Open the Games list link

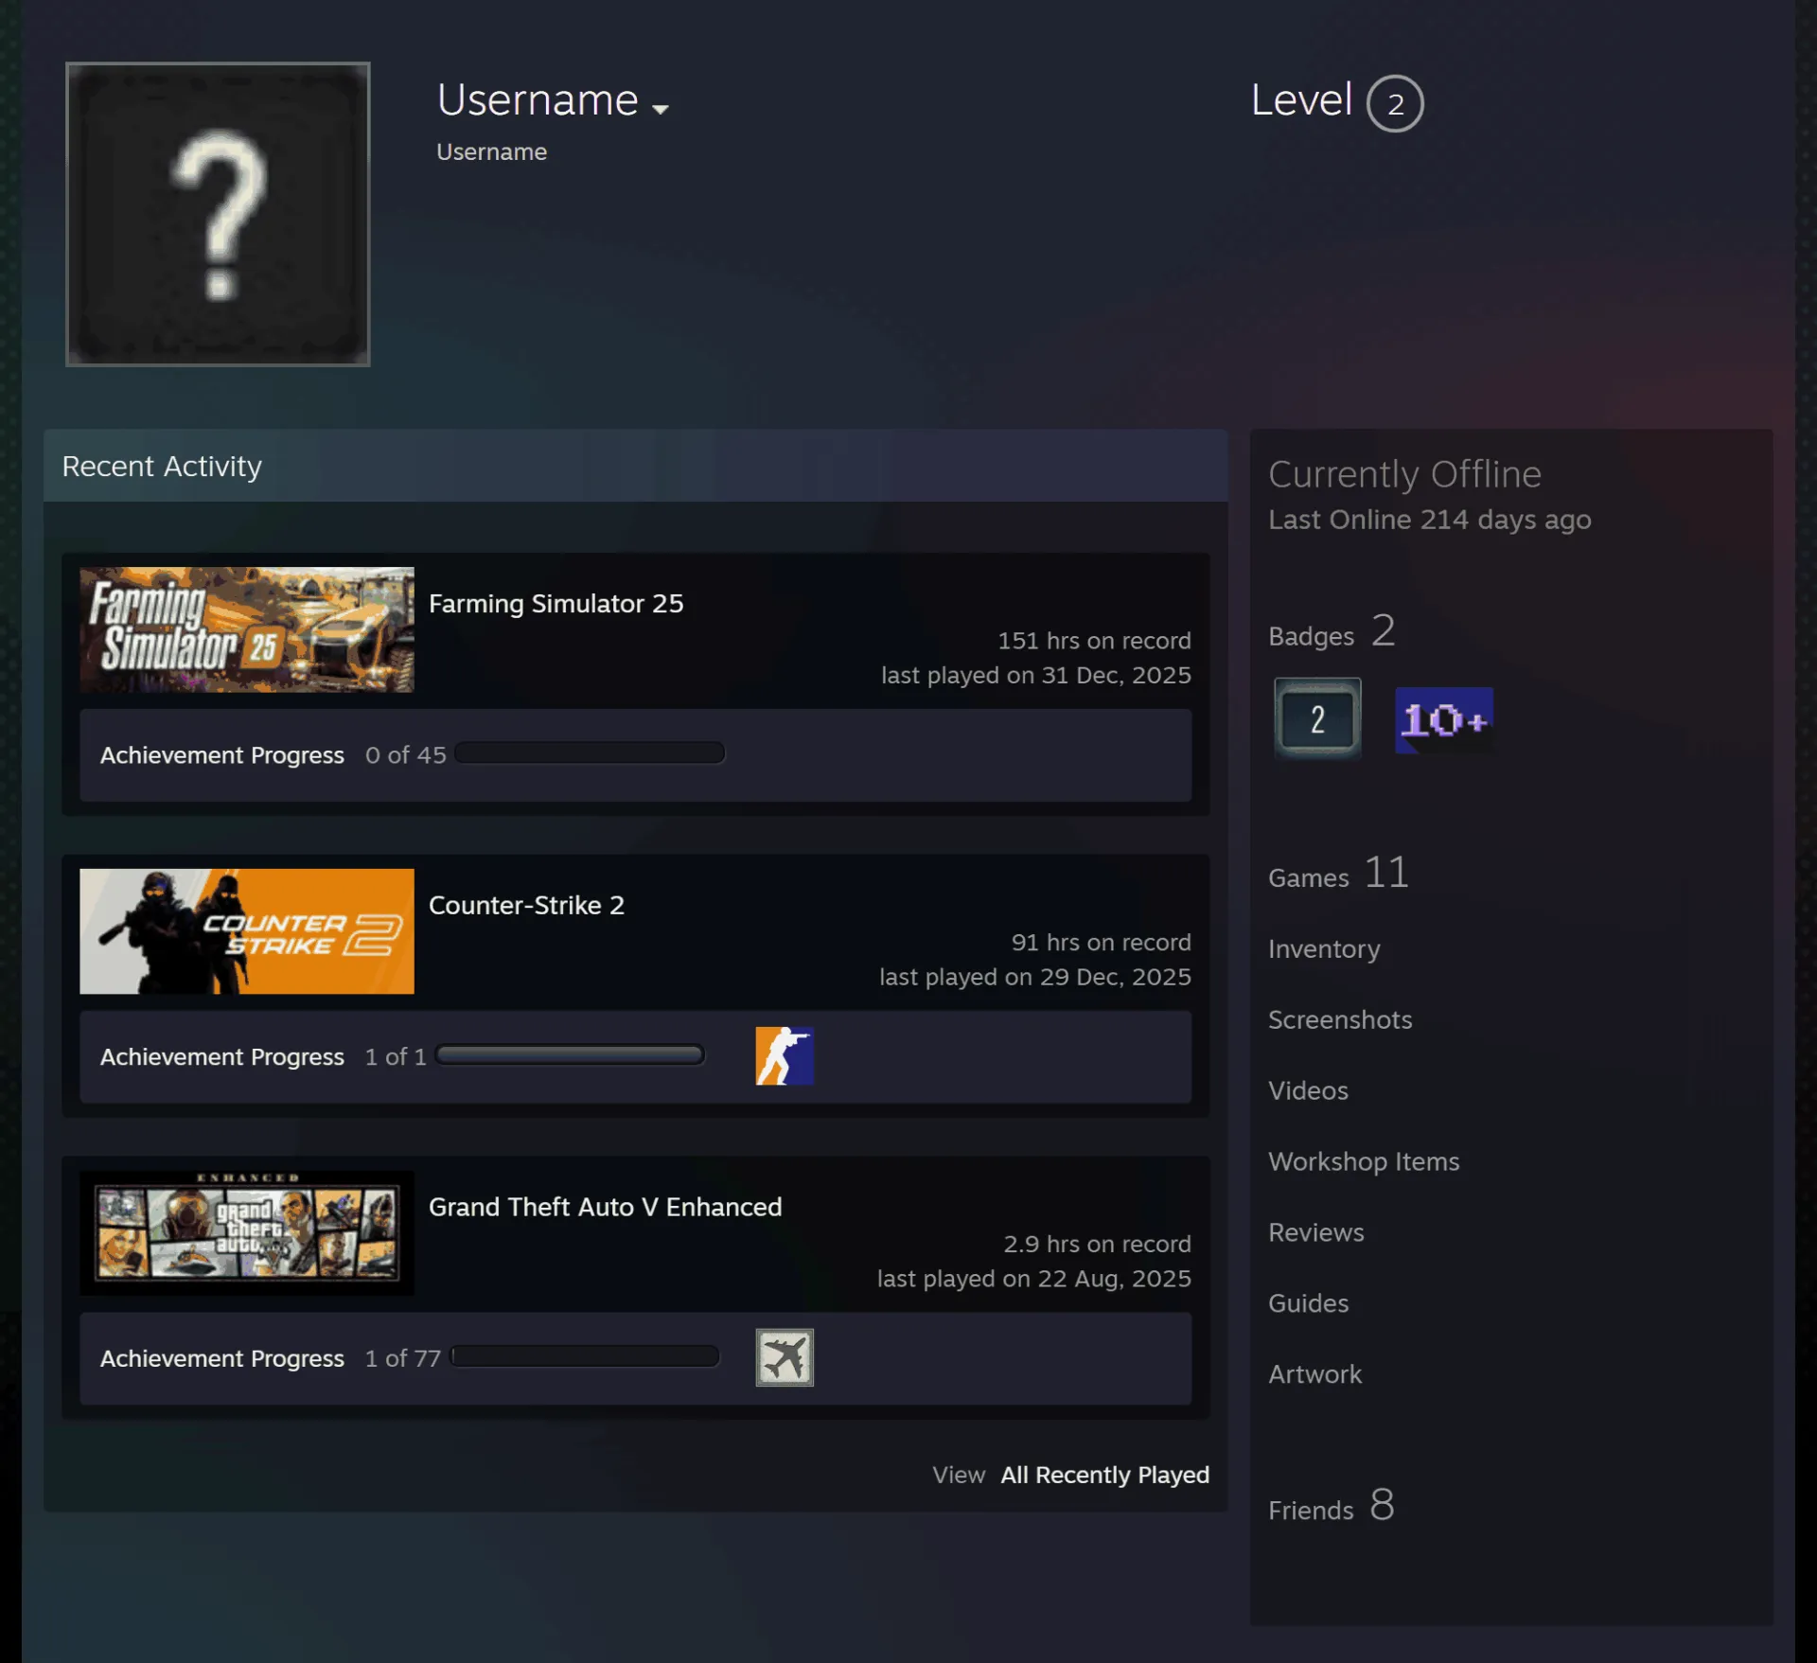click(1339, 873)
